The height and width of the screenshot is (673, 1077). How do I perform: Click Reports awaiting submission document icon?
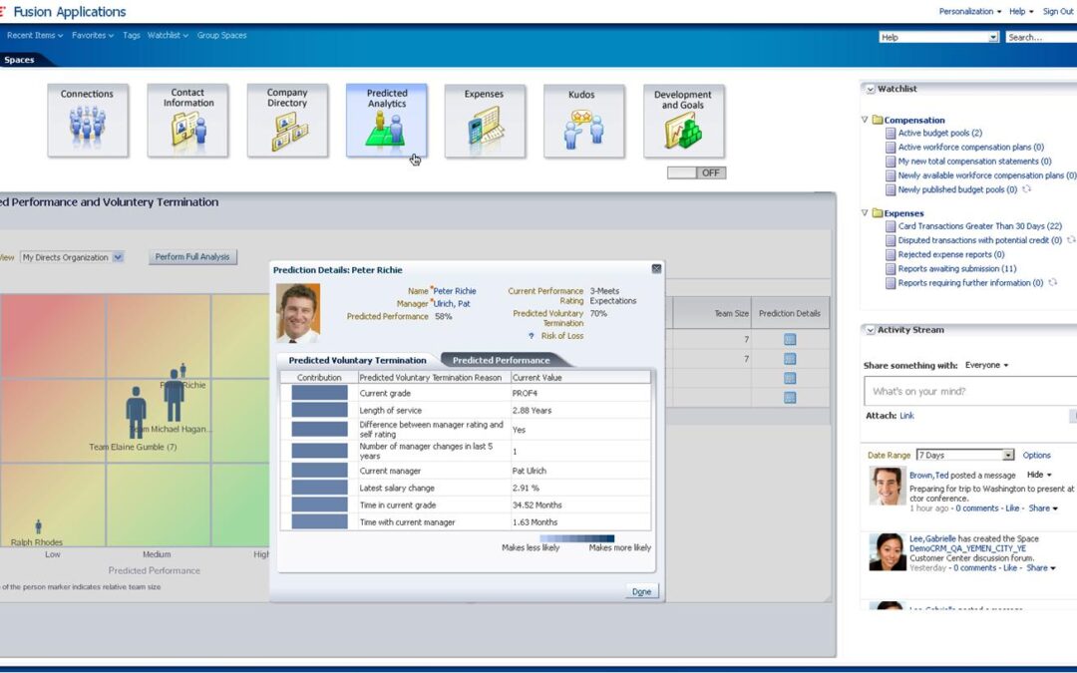tap(891, 269)
